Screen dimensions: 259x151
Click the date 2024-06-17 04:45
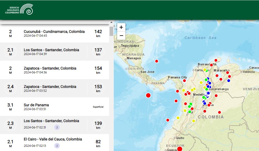tap(35, 36)
